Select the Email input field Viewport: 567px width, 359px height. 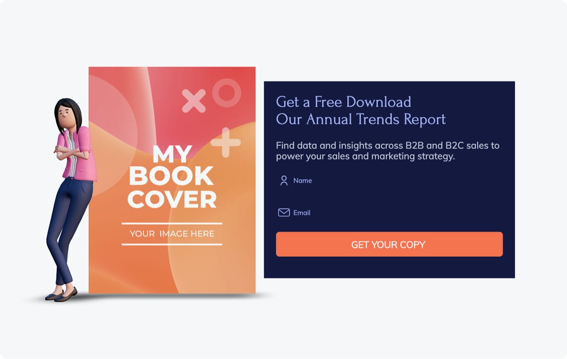(389, 212)
